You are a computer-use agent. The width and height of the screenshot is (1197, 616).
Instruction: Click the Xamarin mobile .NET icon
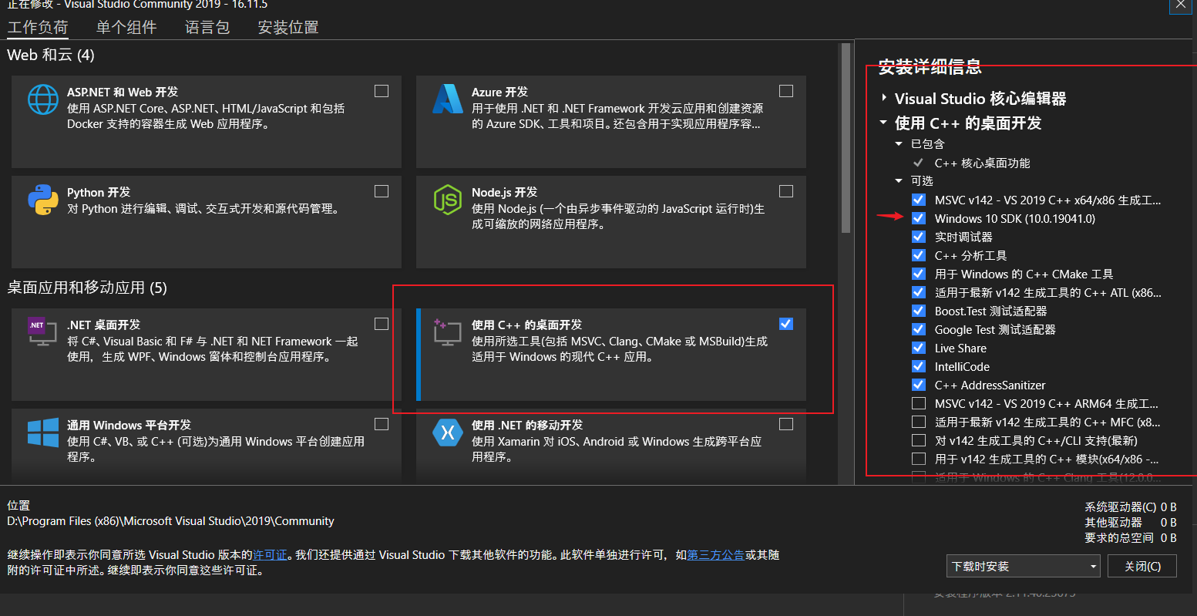[447, 433]
